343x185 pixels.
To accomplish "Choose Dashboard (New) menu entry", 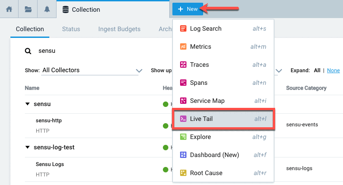I will click(x=223, y=155).
